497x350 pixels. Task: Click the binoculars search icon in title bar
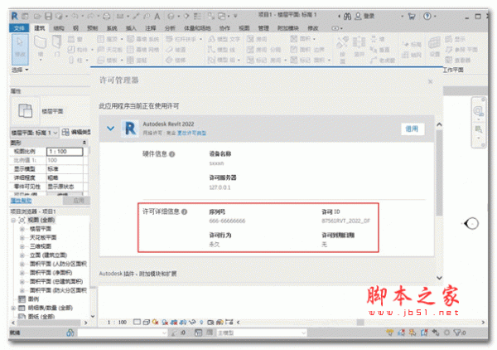(347, 17)
